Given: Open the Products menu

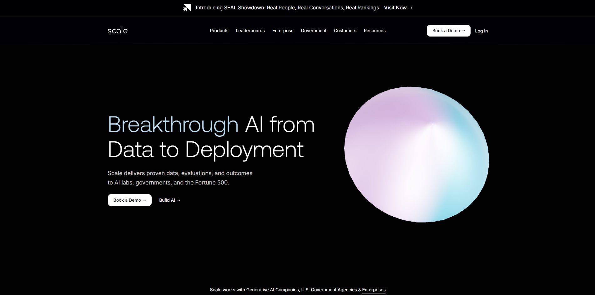Looking at the screenshot, I should [219, 31].
